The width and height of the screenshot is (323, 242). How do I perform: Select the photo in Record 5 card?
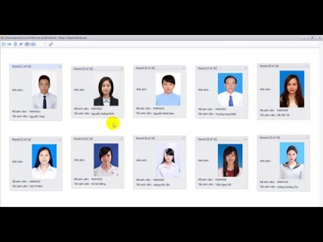(168, 89)
